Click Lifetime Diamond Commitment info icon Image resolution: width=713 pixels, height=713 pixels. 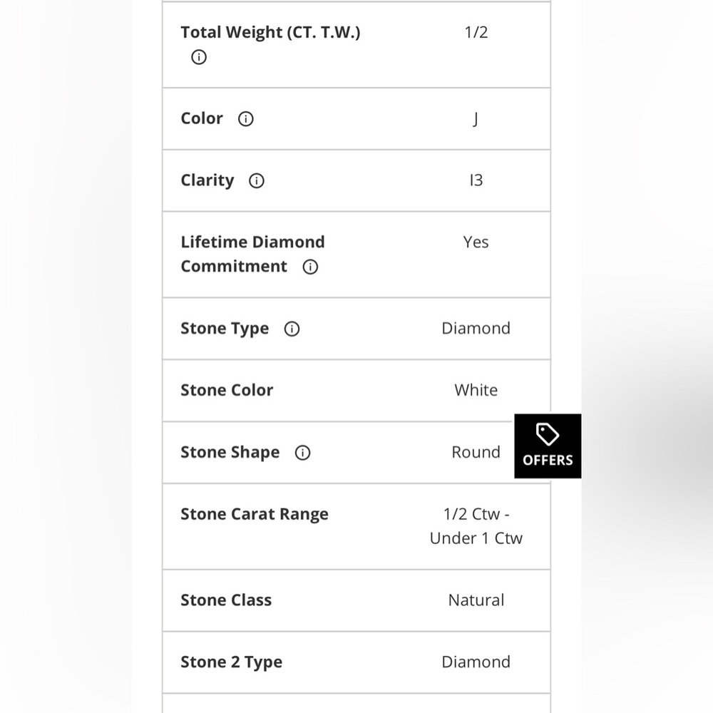(310, 267)
